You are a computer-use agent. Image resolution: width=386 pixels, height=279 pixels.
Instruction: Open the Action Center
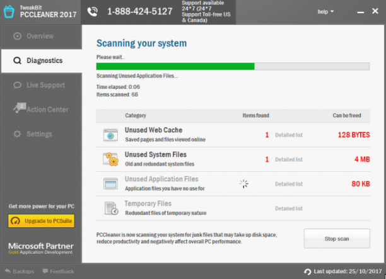pos(42,110)
